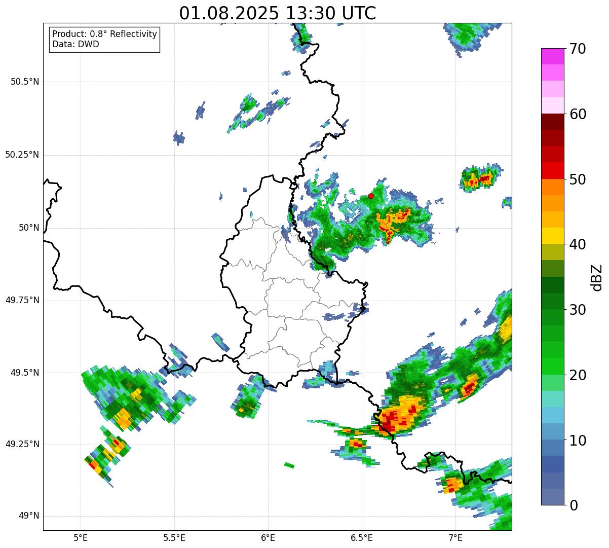The width and height of the screenshot is (609, 548).
Task: Click the '6°E' longitude label
Action: pyautogui.click(x=268, y=538)
